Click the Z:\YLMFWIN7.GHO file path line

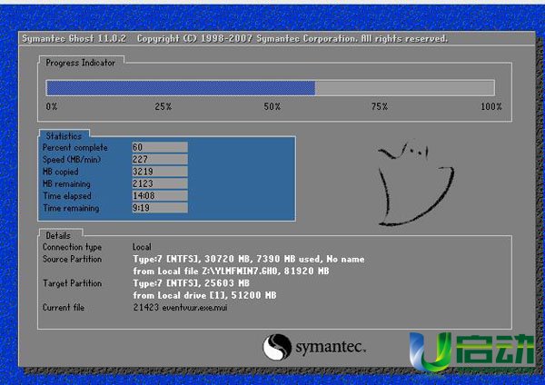[231, 271]
